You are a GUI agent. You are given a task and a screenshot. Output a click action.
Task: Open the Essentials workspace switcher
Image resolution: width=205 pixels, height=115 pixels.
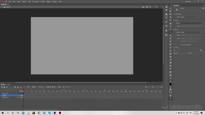click(189, 2)
